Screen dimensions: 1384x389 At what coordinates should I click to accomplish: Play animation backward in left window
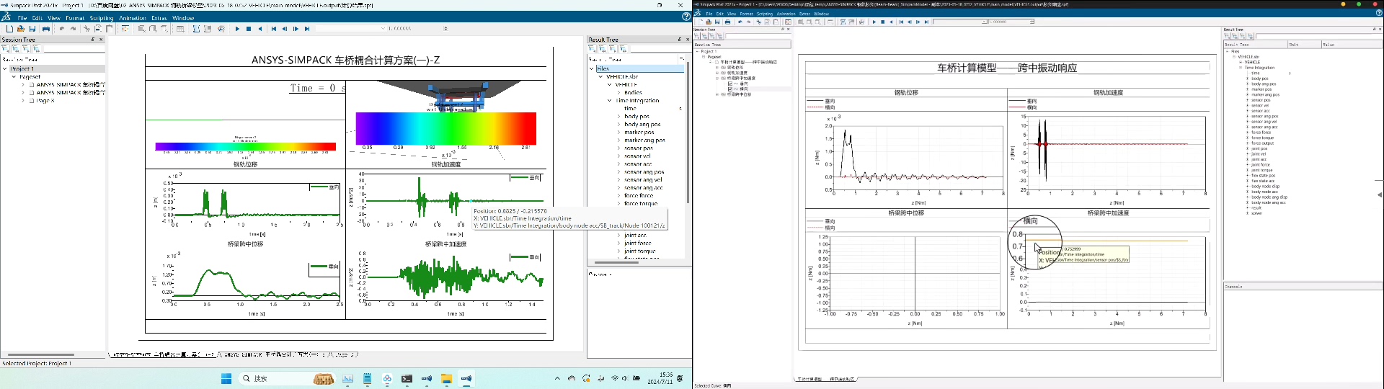click(260, 29)
